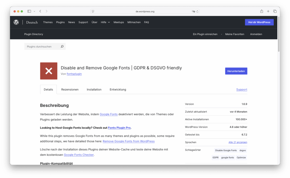Image resolution: width=290 pixels, height=178 pixels.
Task: Open the Themes menu item
Action: [48, 22]
